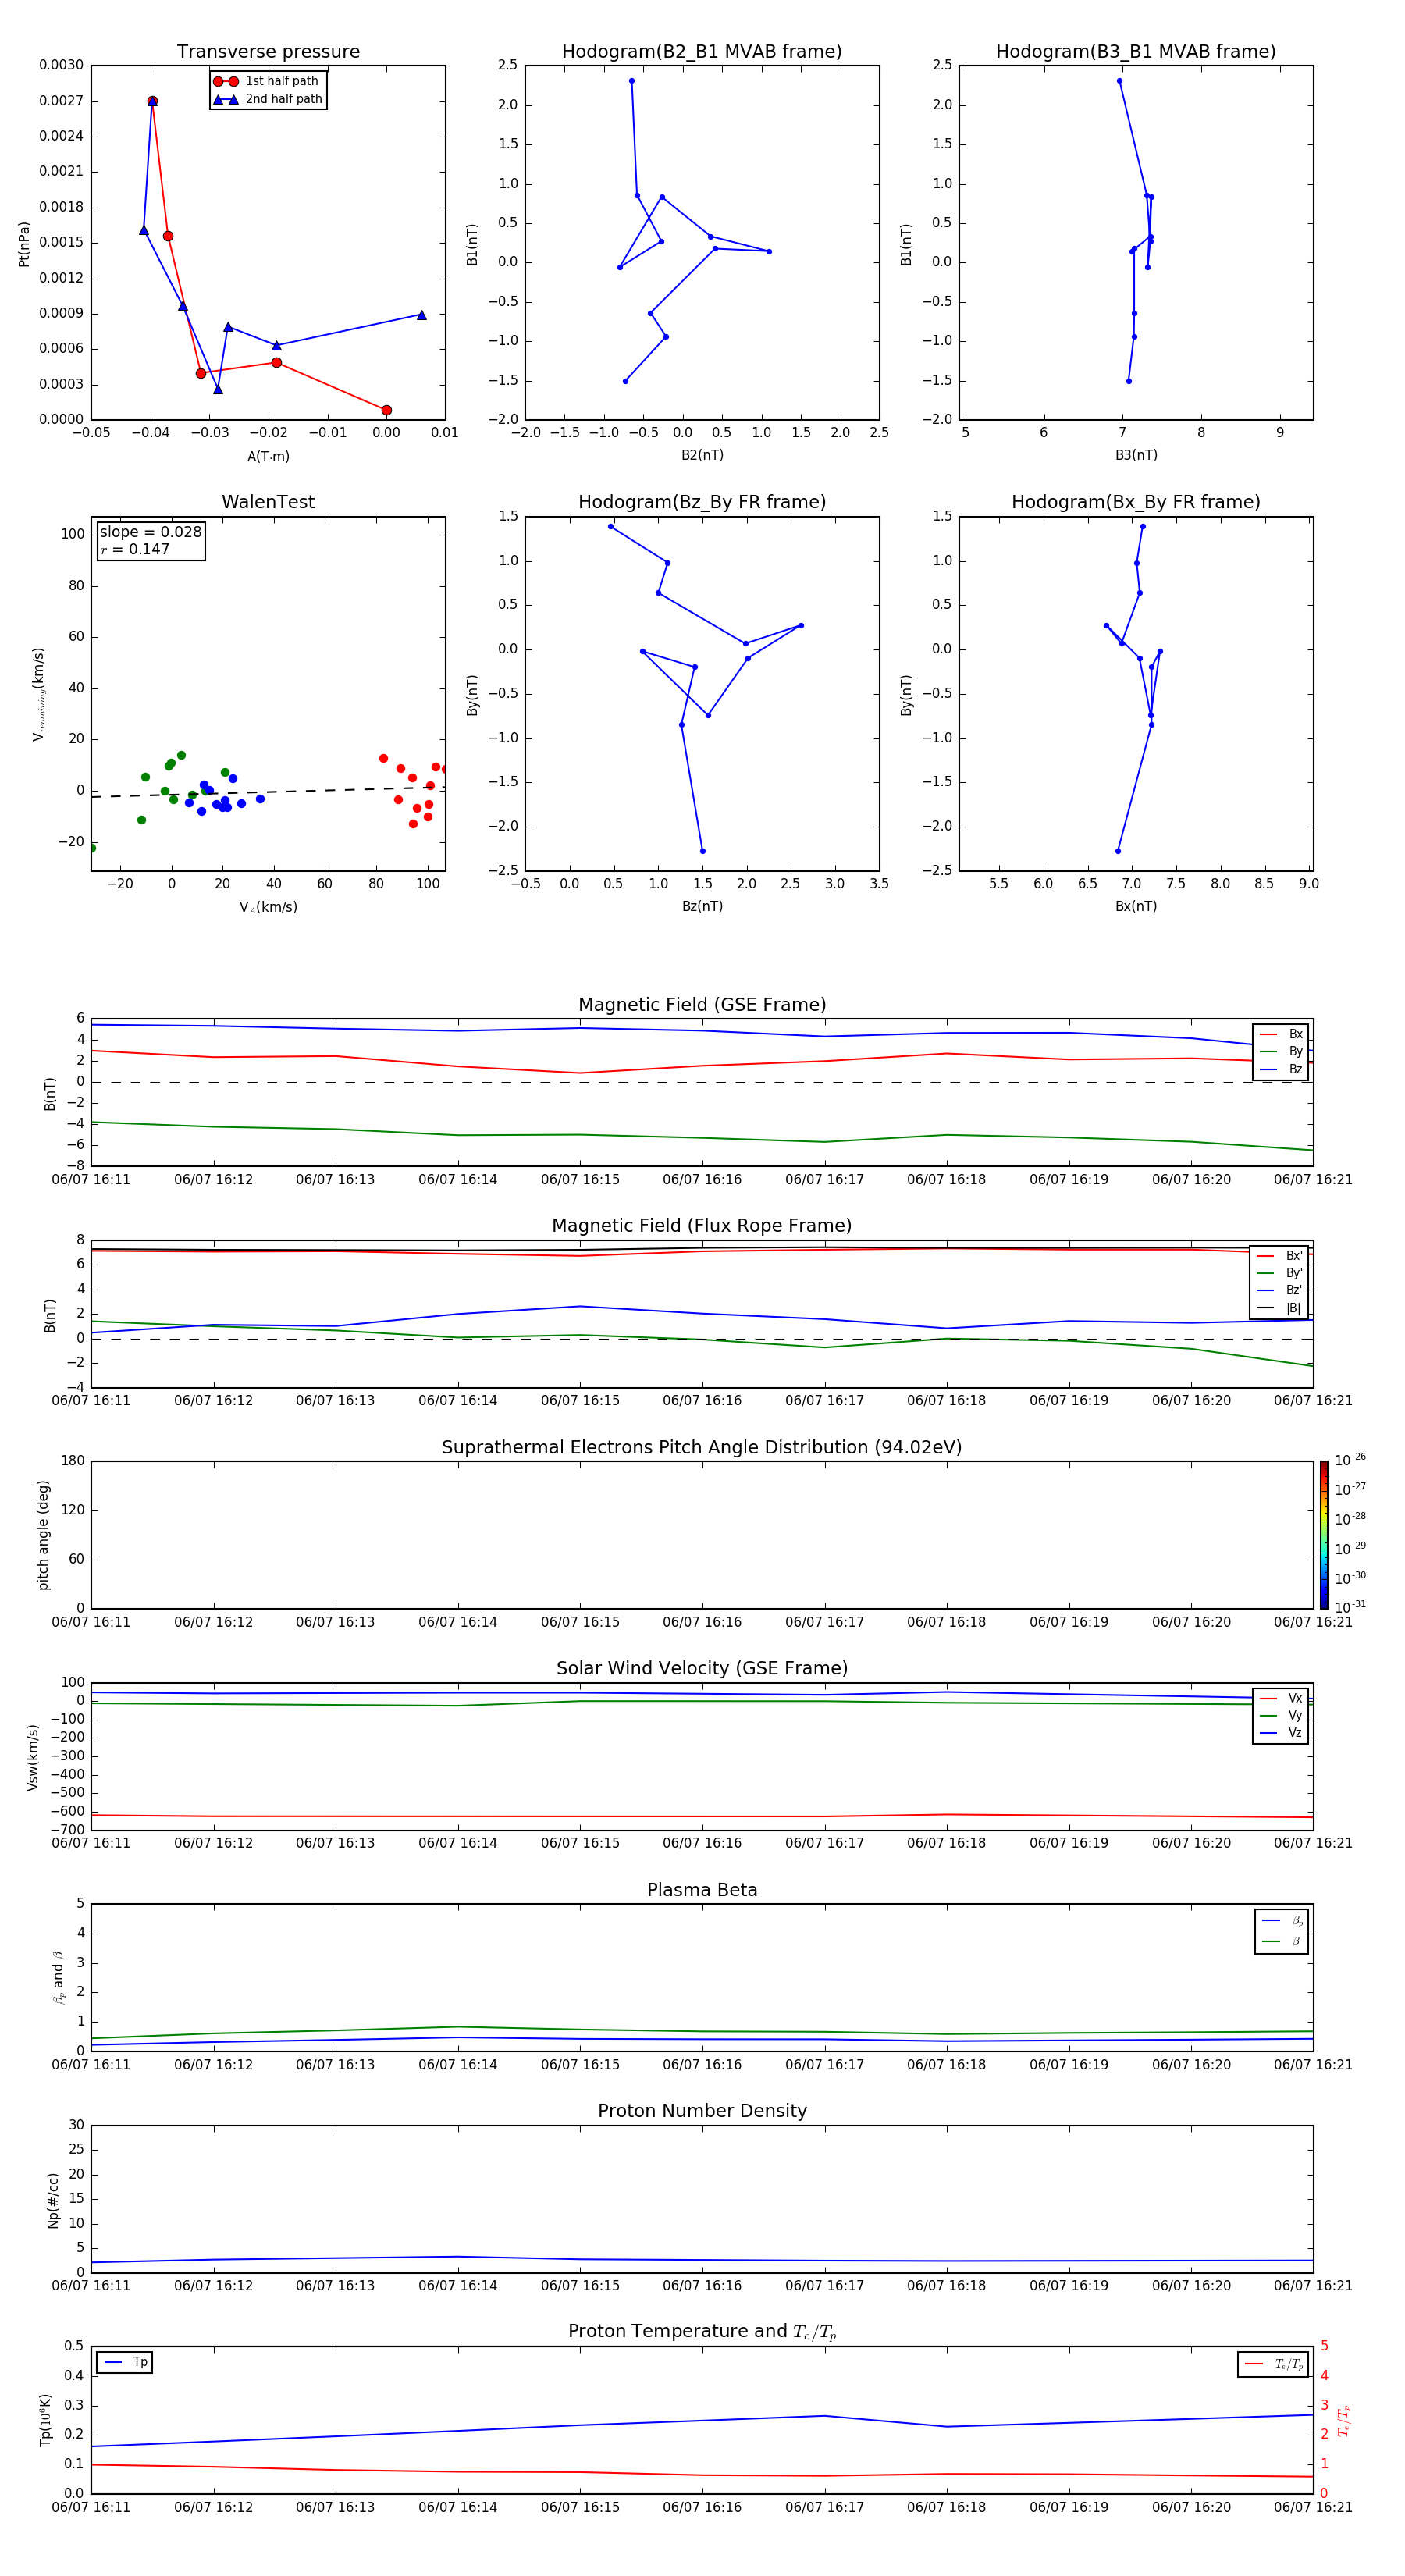Click the "B3(nT)" x-axis label
The width and height of the screenshot is (1405, 2576).
coord(1136,456)
